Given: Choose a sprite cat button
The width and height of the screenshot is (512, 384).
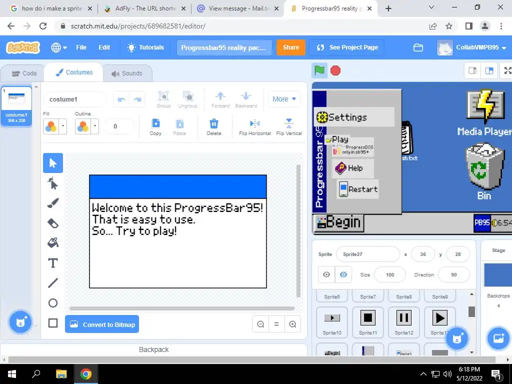Looking at the screenshot, I should [457, 338].
